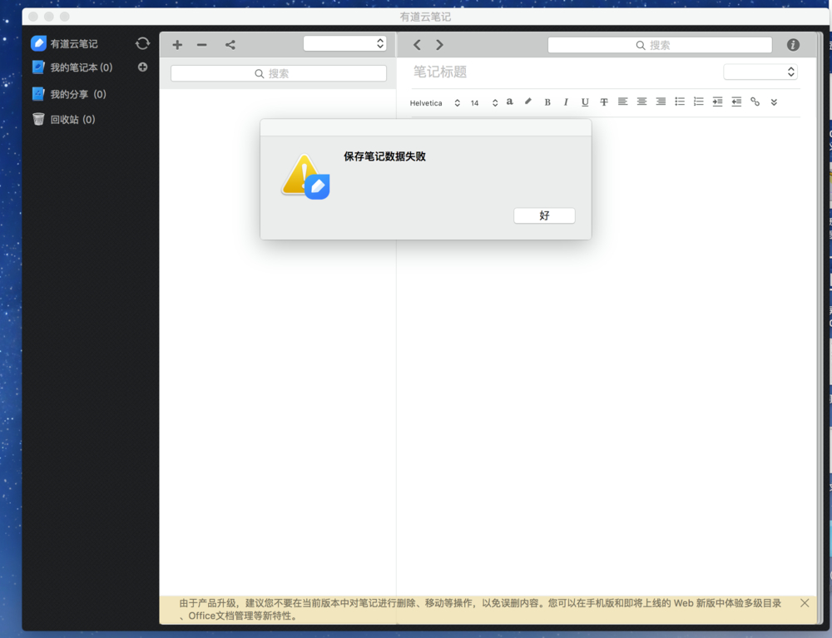Screen dimensions: 832x638
Task: Click the share icon in the note list toolbar
Action: click(x=230, y=45)
